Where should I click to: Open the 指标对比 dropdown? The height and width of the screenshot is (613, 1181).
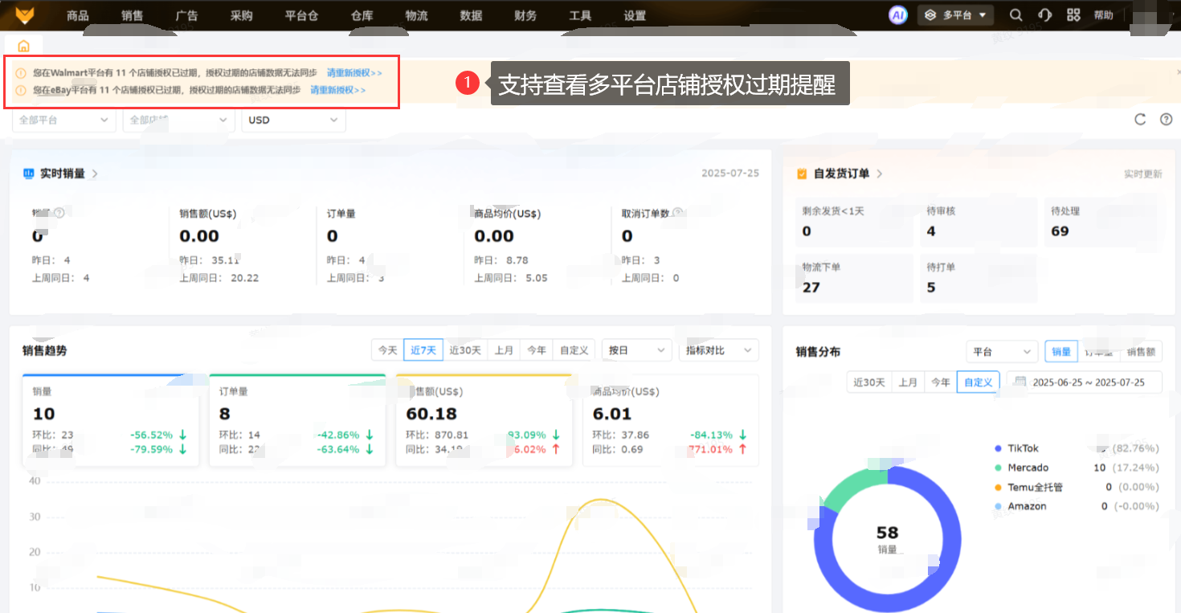click(718, 350)
